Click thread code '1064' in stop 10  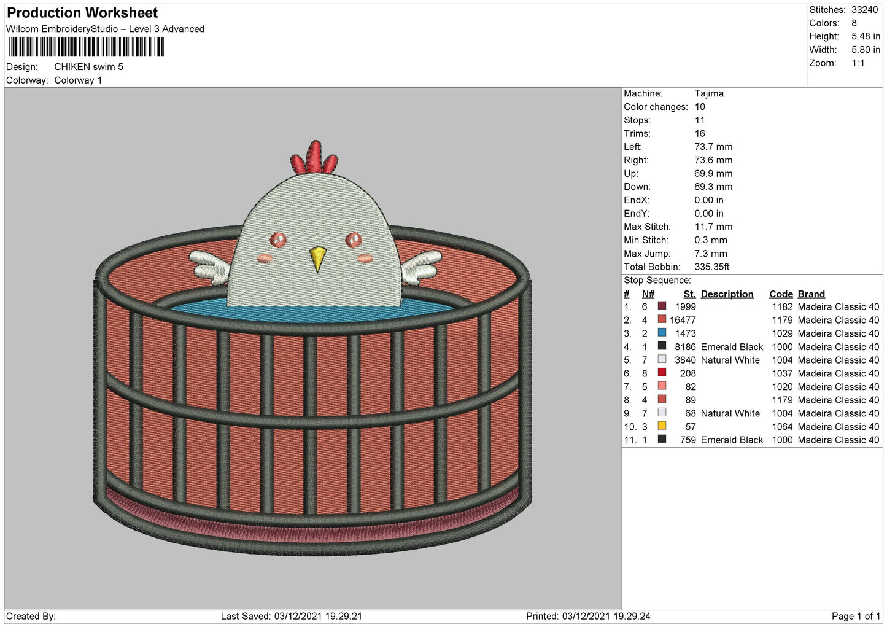[x=783, y=427]
